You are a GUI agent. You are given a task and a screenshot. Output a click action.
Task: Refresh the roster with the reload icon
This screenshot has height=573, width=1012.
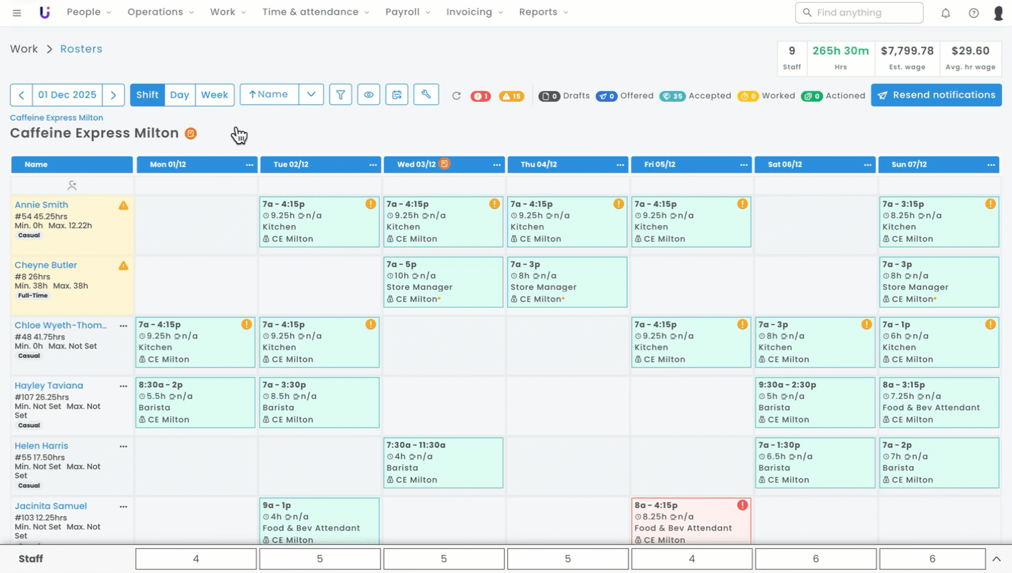pyautogui.click(x=456, y=96)
